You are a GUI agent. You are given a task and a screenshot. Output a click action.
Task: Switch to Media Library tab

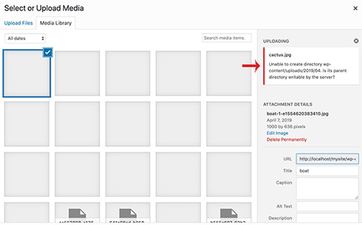point(56,23)
